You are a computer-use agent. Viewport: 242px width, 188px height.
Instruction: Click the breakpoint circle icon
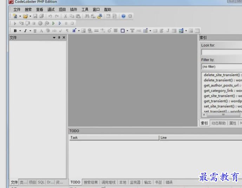click(40, 23)
